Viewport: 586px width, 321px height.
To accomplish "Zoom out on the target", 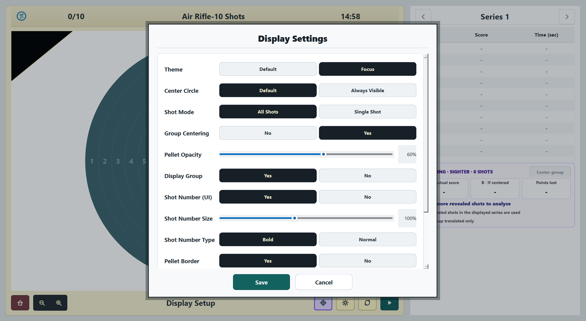I will [42, 303].
